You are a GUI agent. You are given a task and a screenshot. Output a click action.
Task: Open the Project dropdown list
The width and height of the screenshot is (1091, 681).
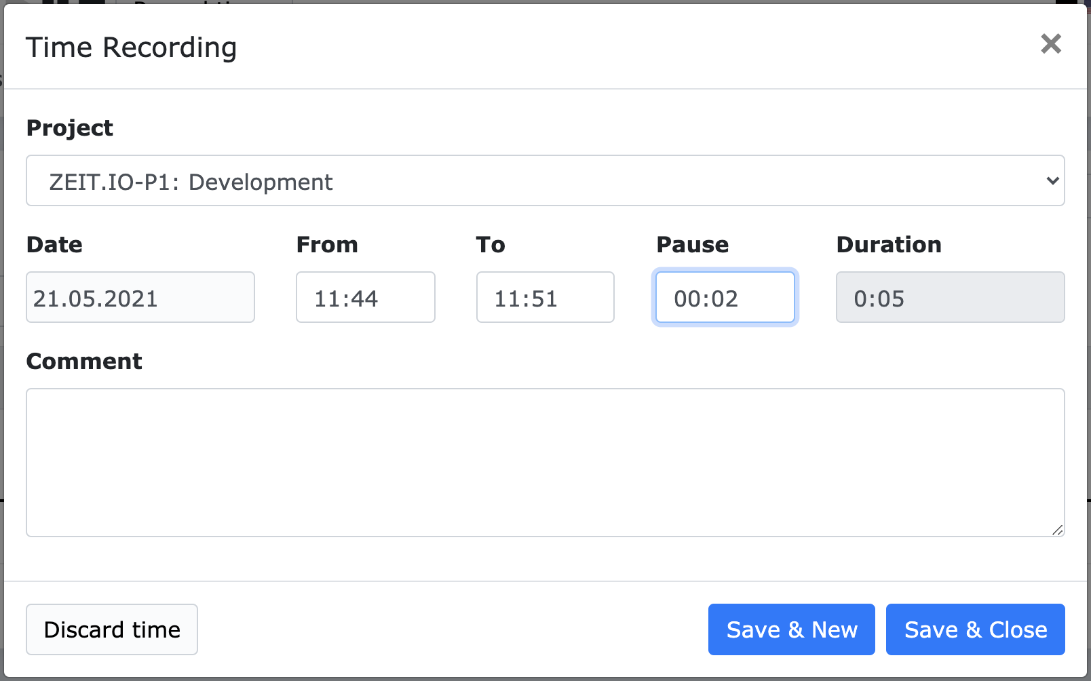click(x=545, y=181)
